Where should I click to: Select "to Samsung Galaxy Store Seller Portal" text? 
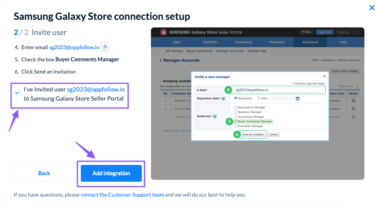pos(74,99)
